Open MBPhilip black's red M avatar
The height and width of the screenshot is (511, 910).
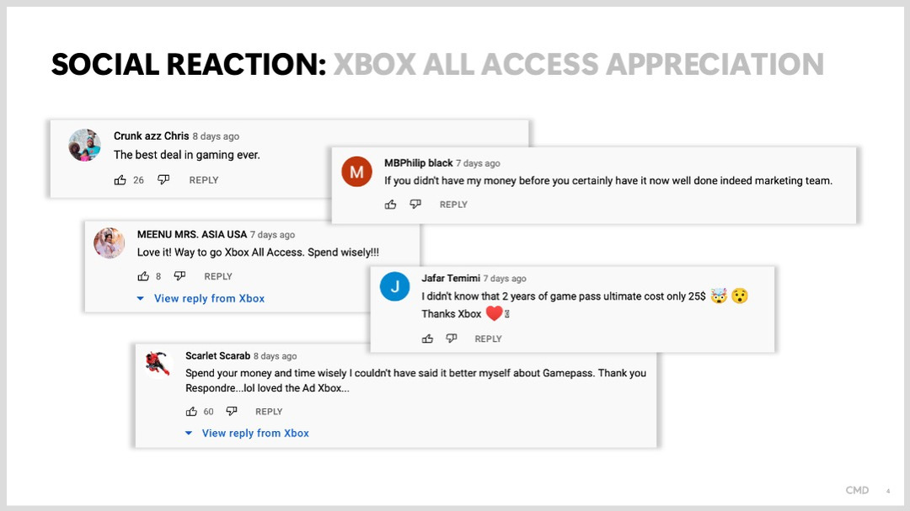pos(356,172)
